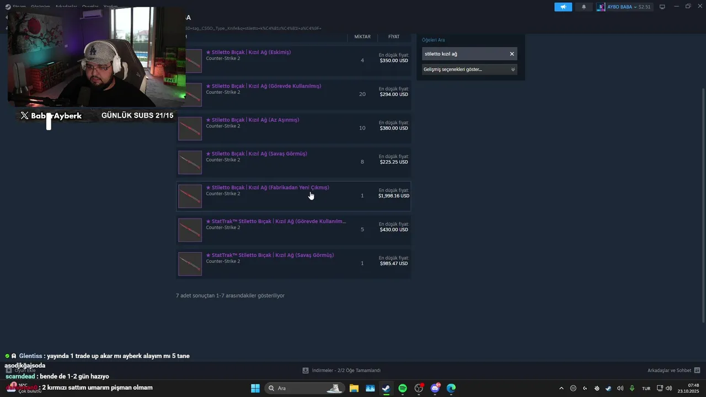Open StatTrak Stiletto (Savaş Görmüş) listing
The width and height of the screenshot is (706, 397).
(293, 264)
